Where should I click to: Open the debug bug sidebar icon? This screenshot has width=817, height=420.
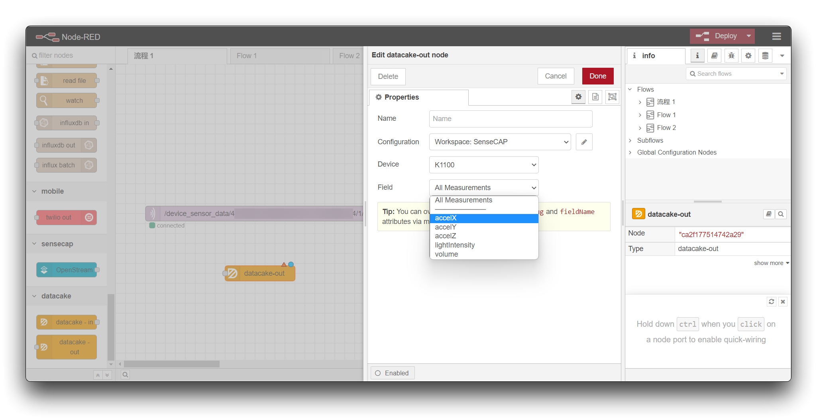tap(732, 56)
